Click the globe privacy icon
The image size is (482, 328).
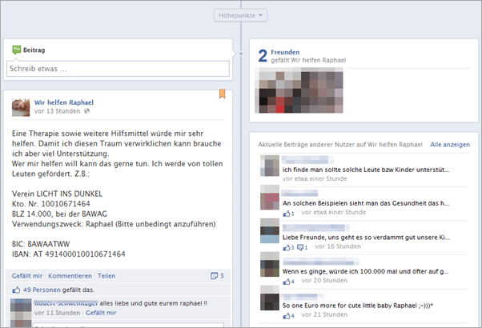pos(87,111)
